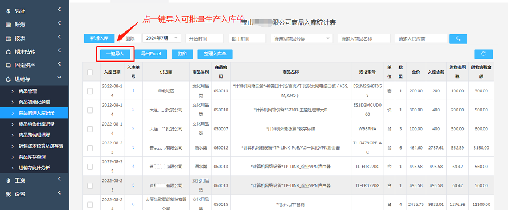Click the dollar icon beside 工资
The height and width of the screenshot is (210, 508).
9,180
